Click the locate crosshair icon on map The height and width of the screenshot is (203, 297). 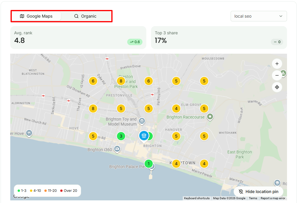click(277, 87)
